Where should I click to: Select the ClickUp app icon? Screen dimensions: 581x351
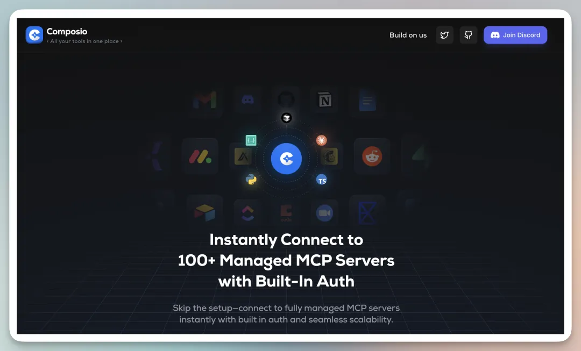click(247, 213)
